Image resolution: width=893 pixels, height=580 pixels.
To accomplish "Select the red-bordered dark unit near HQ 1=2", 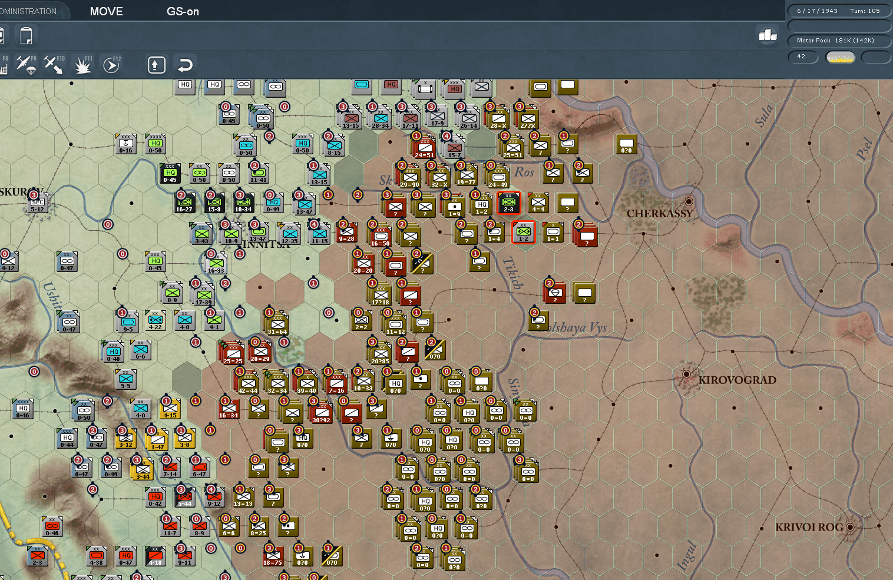I will coord(508,203).
